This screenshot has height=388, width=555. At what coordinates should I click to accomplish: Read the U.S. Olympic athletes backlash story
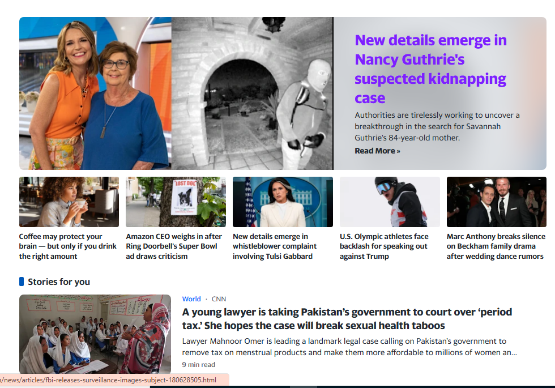pos(384,246)
